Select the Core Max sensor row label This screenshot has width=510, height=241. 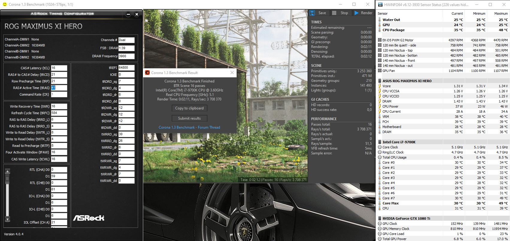[391, 203]
